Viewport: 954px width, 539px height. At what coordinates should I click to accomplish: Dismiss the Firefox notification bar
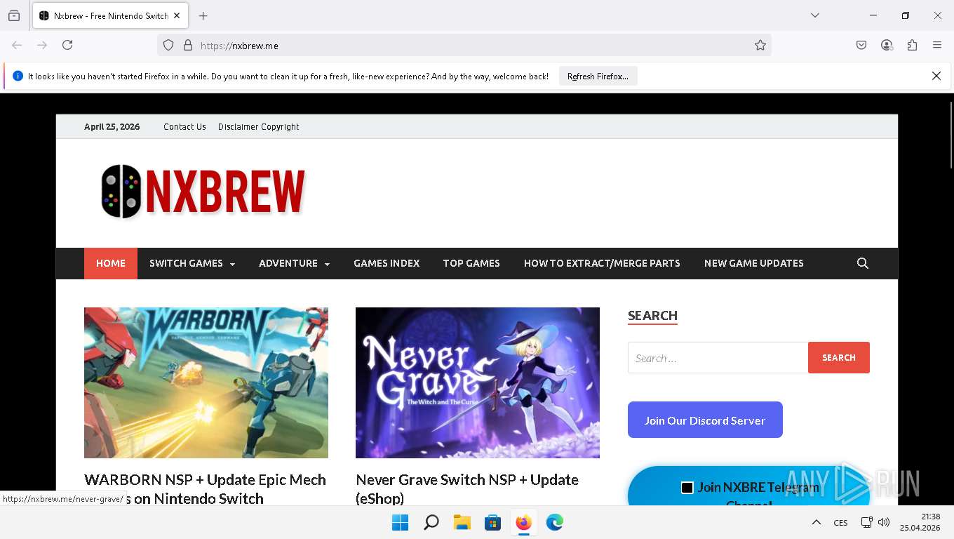(x=936, y=76)
